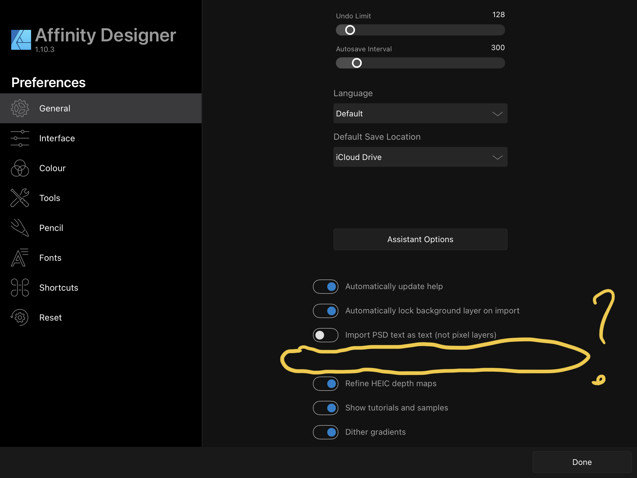Open the General preferences section
Screen dimensions: 637x478
(101, 108)
